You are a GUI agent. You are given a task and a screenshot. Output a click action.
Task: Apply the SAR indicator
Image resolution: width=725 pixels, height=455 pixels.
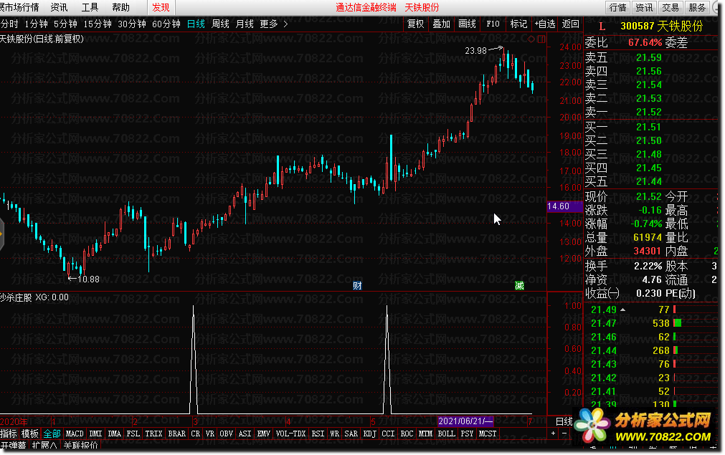point(351,434)
